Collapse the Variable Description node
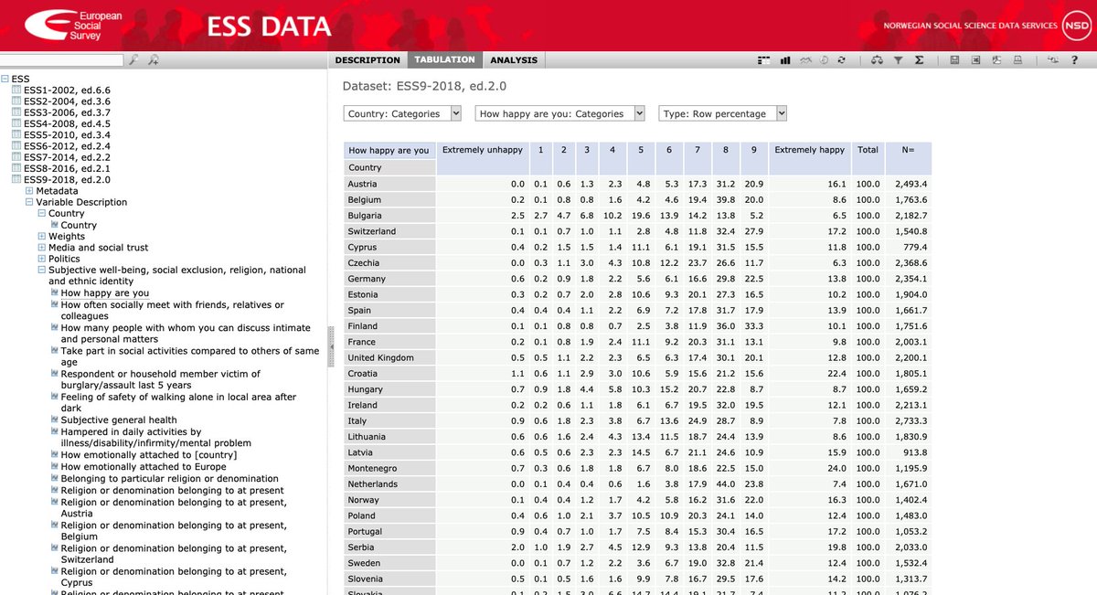This screenshot has height=595, width=1097. click(x=29, y=202)
